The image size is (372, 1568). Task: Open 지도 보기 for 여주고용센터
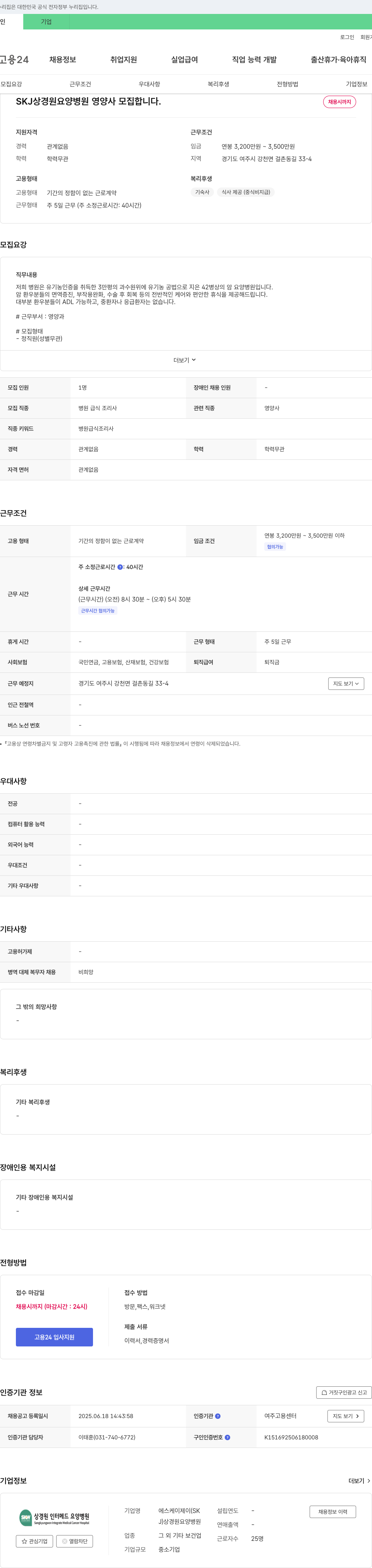pyautogui.click(x=346, y=1416)
